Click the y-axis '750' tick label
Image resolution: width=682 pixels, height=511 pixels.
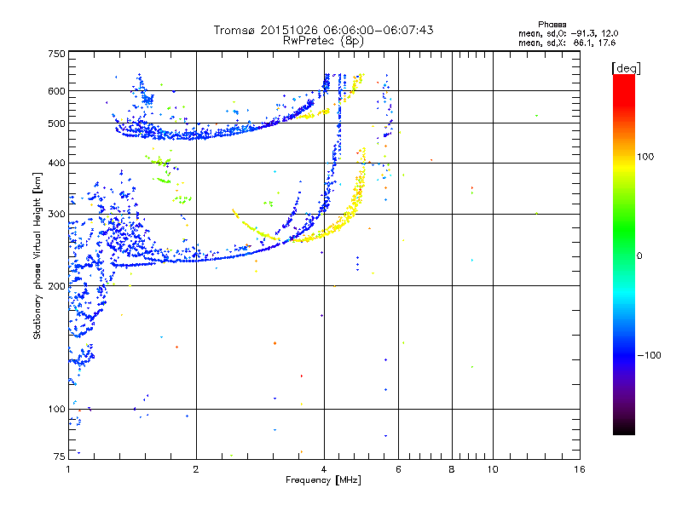[56, 54]
